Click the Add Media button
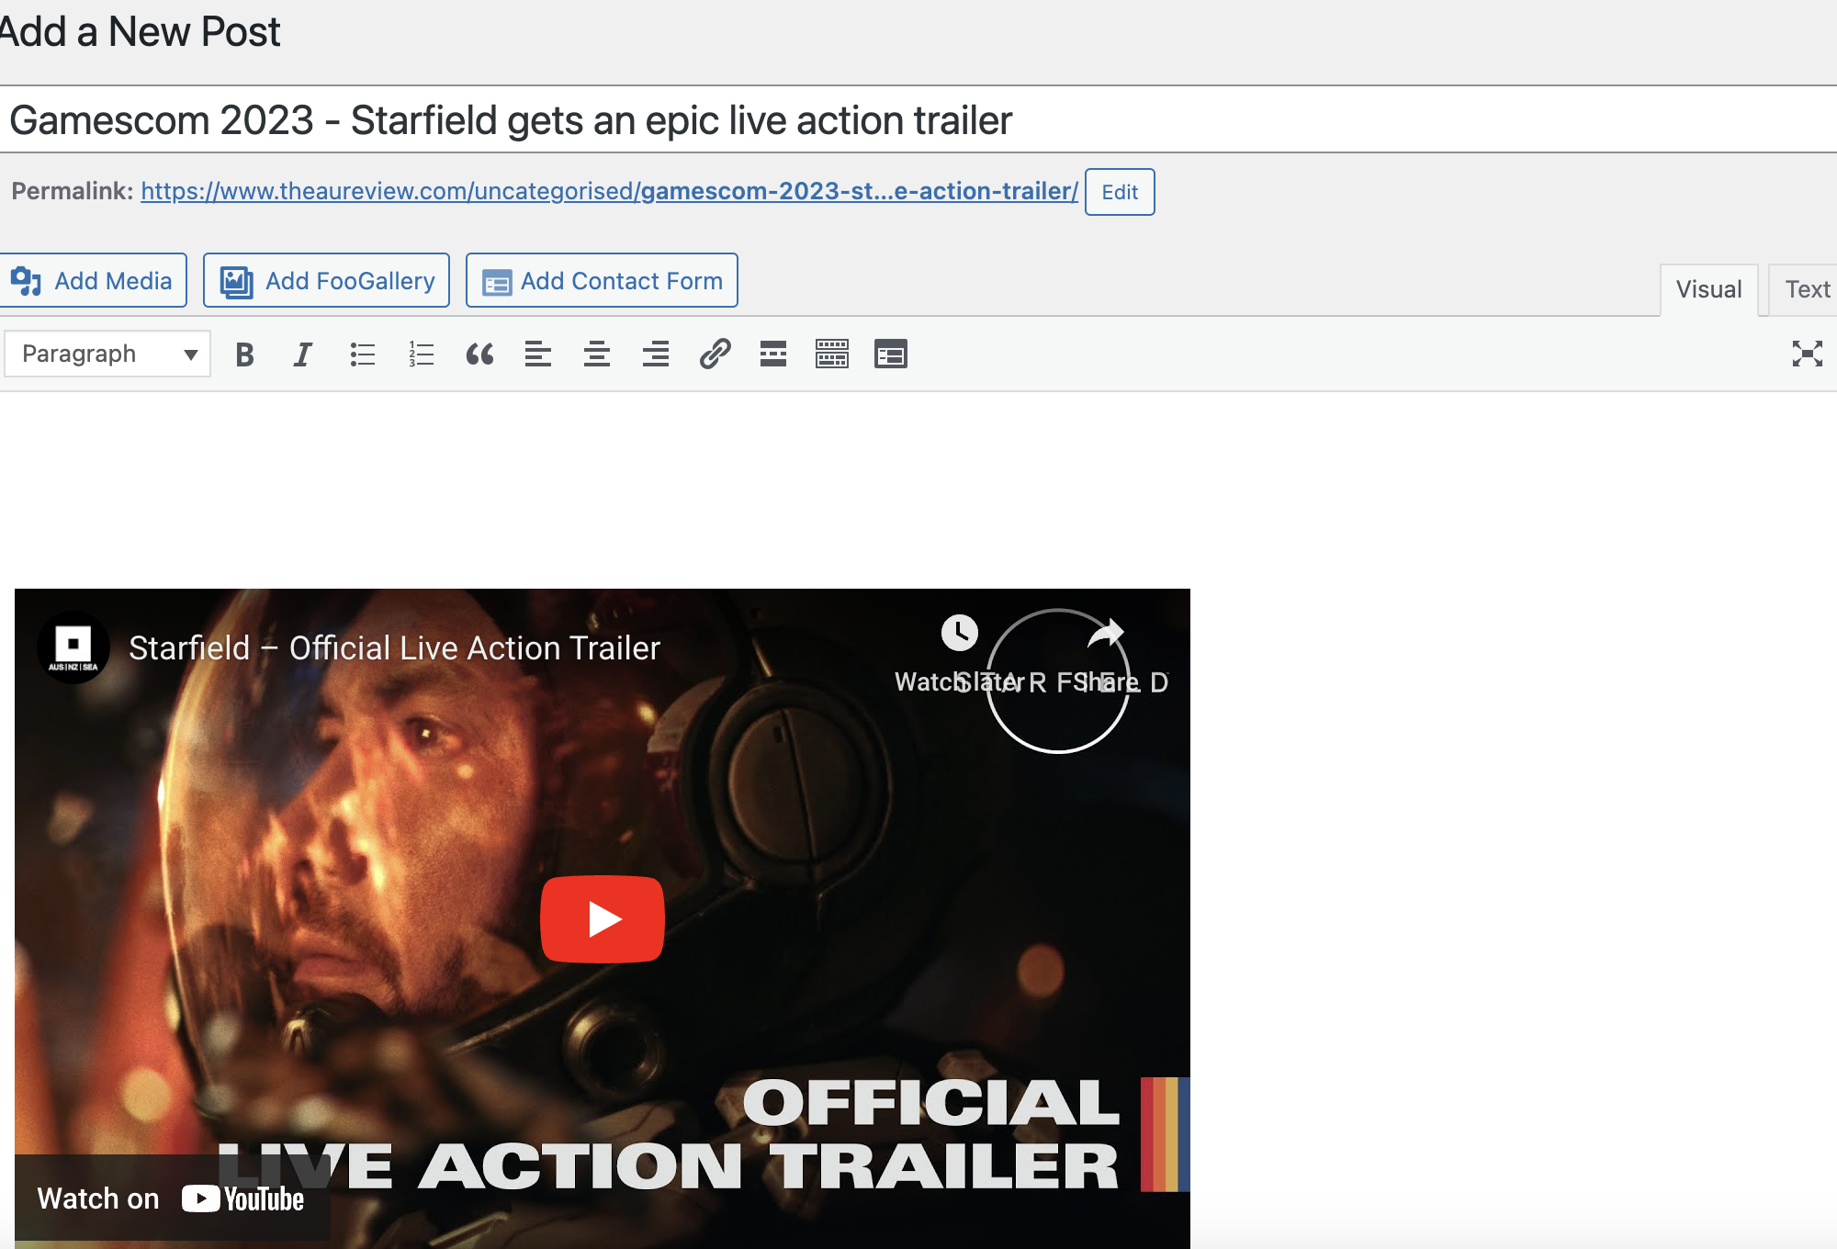Image resolution: width=1837 pixels, height=1249 pixels. point(93,281)
